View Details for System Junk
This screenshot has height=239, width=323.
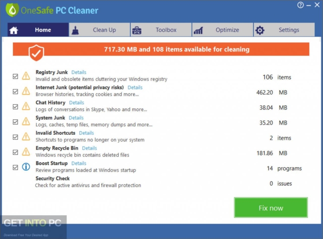point(76,118)
